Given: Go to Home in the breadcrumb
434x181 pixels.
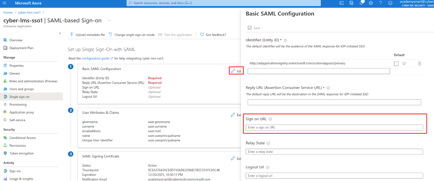Looking at the screenshot, I should (8, 13).
